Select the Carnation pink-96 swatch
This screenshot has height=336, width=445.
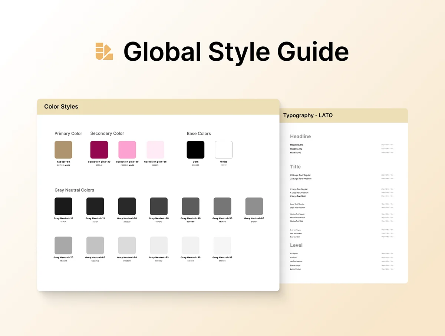[155, 150]
